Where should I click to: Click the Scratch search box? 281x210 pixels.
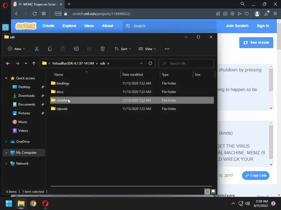point(169,26)
